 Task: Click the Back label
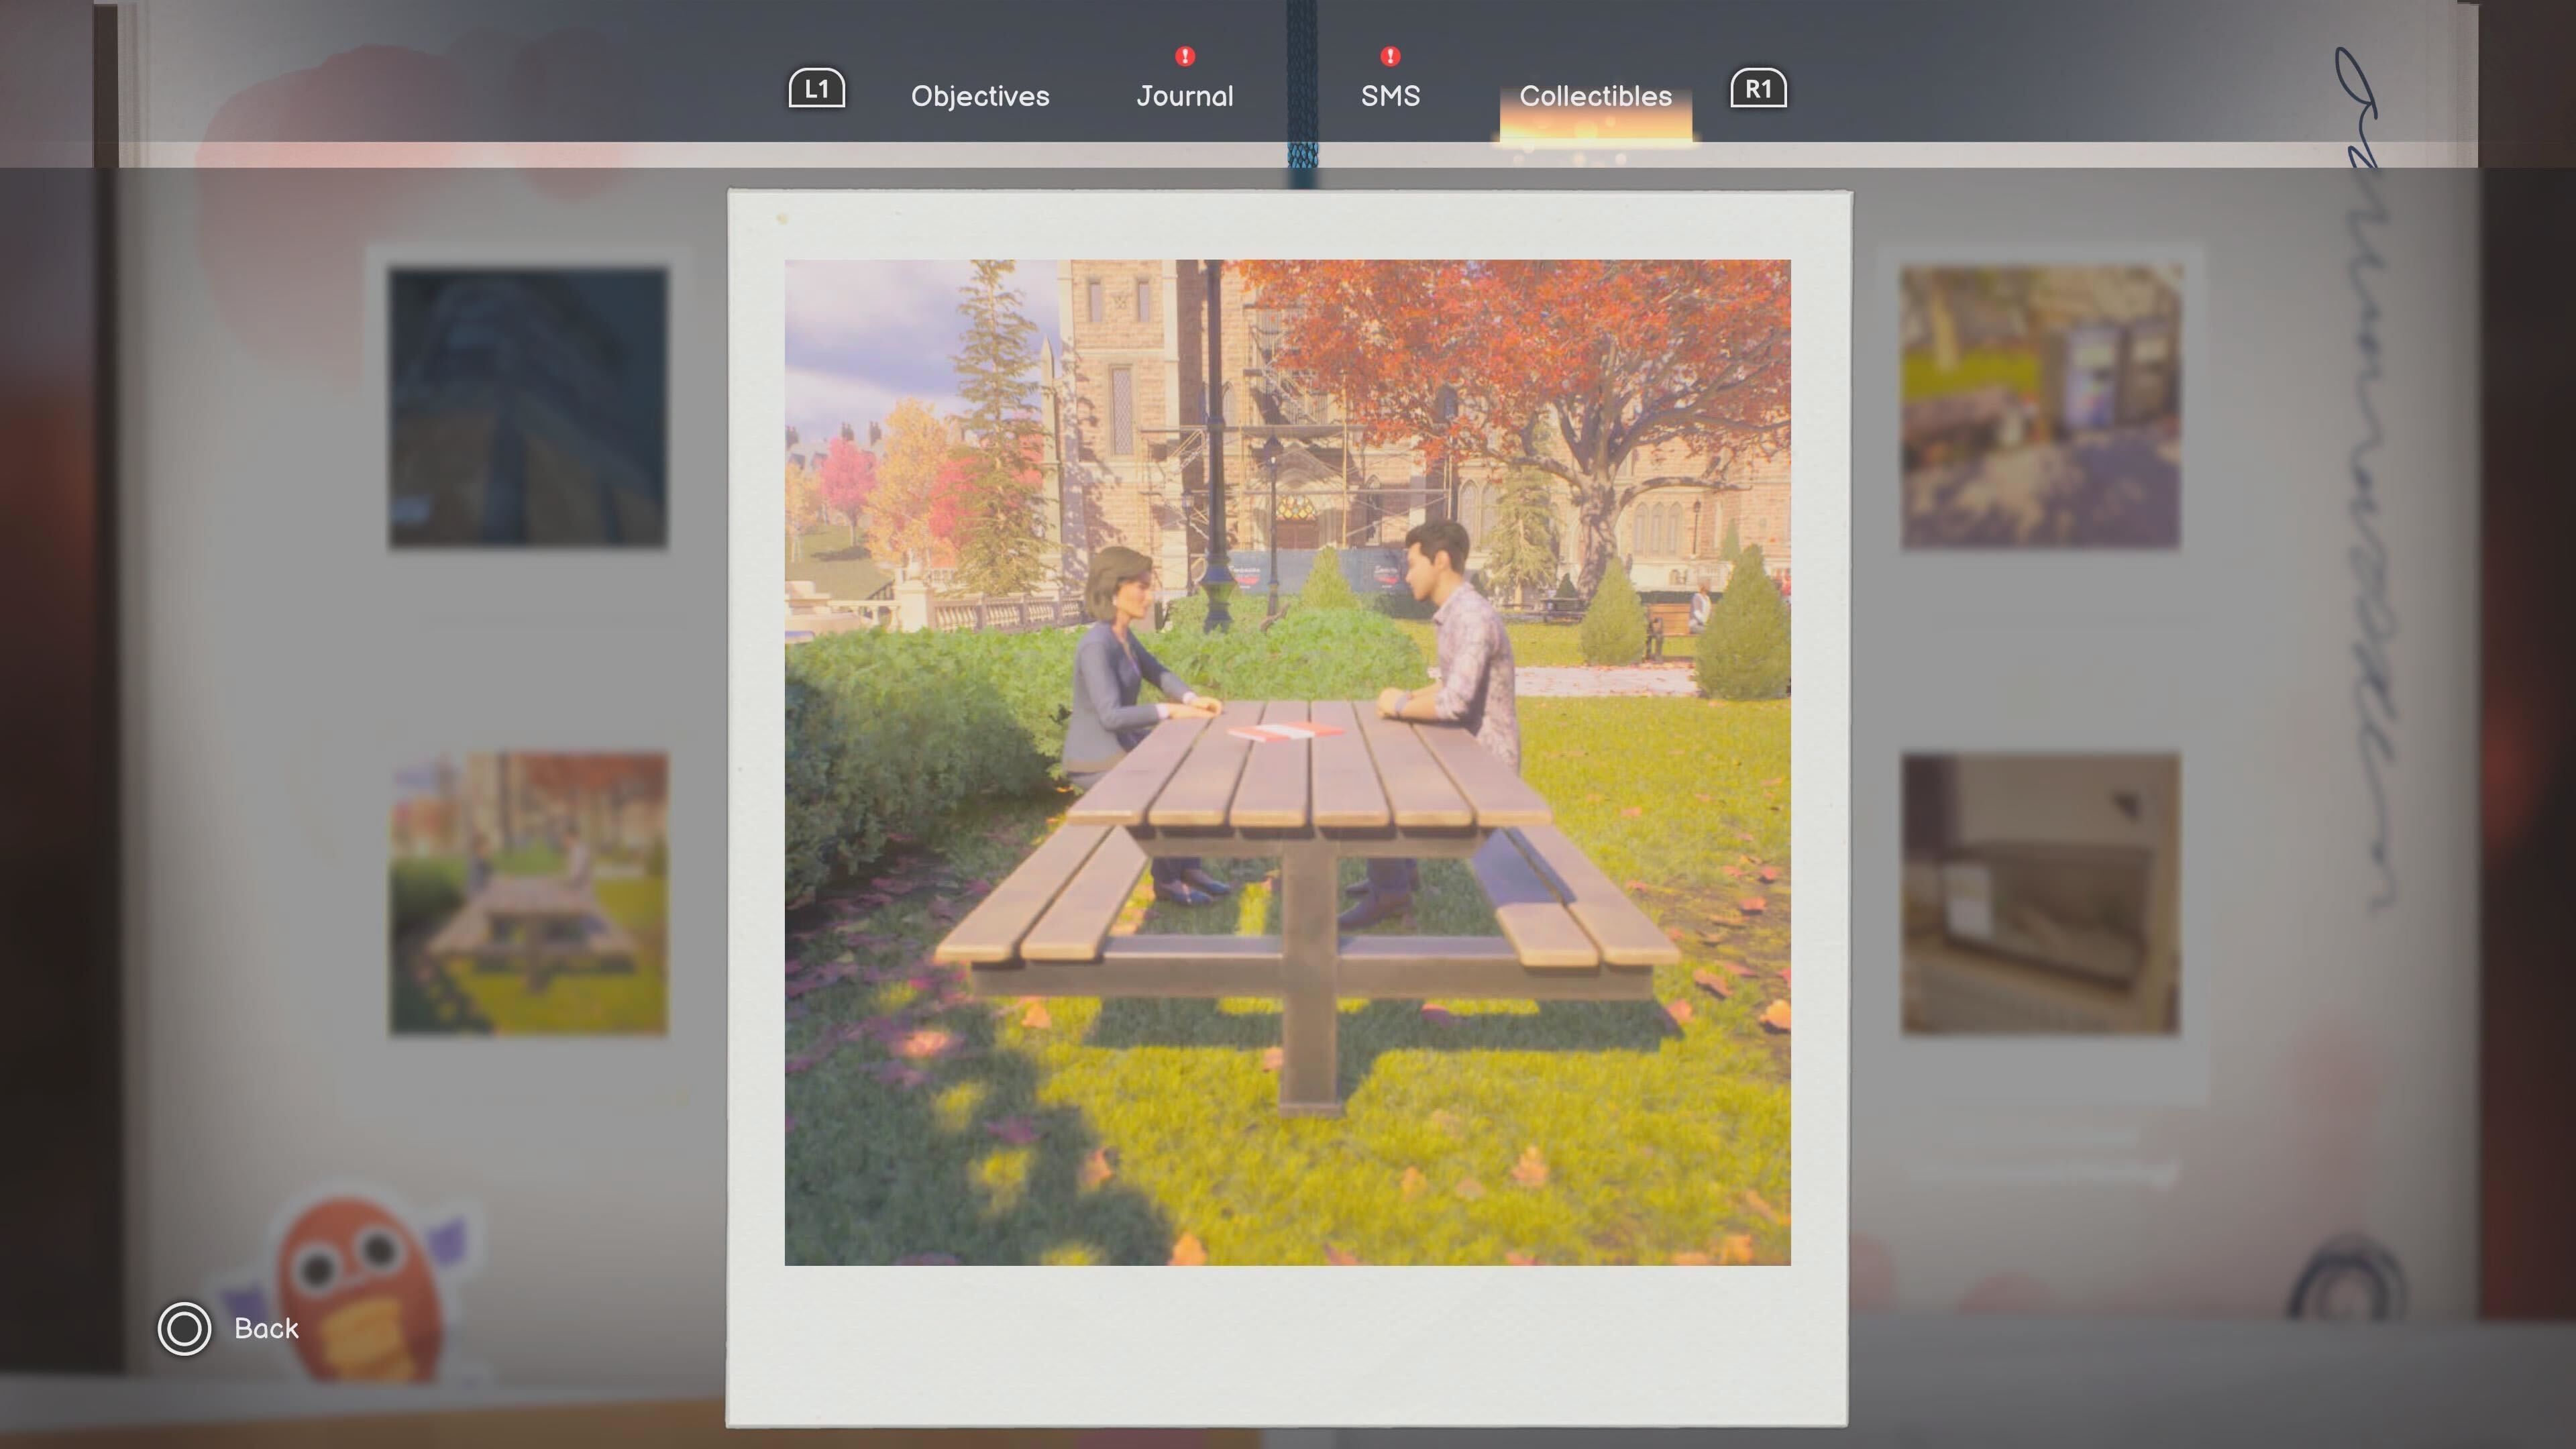coord(266,1328)
